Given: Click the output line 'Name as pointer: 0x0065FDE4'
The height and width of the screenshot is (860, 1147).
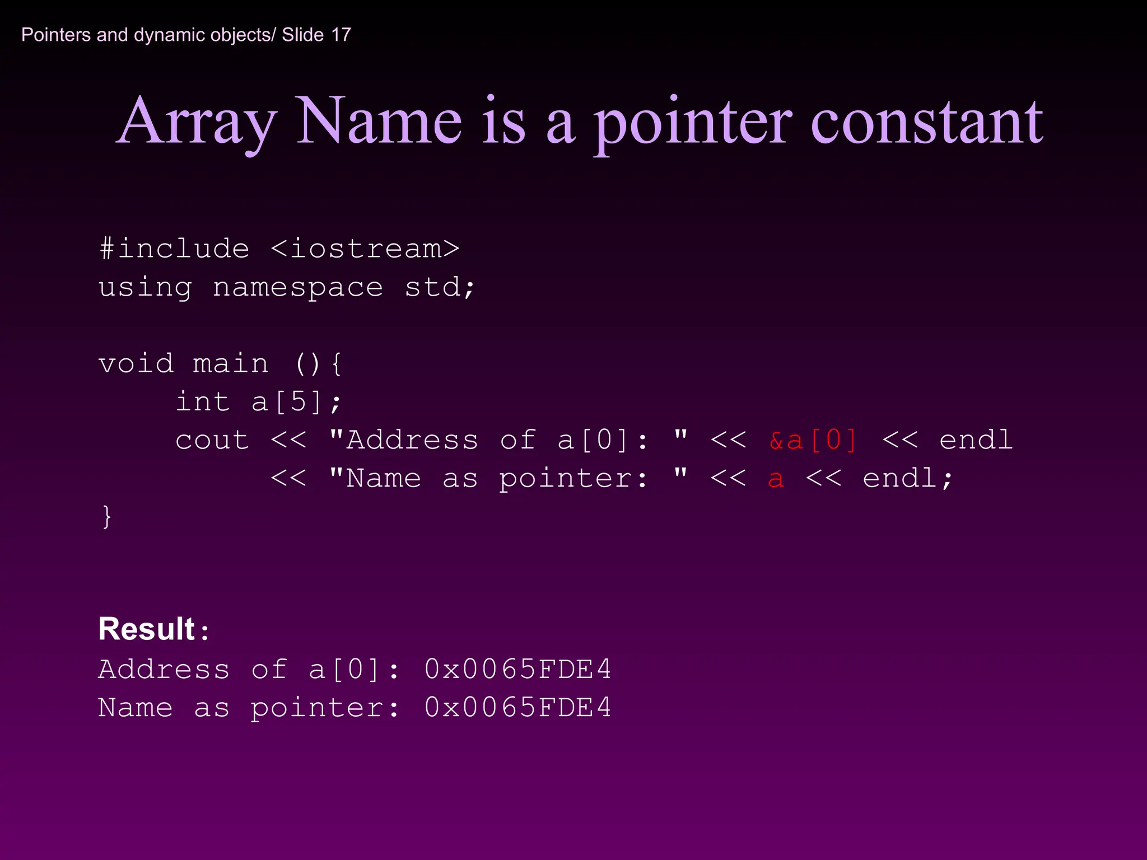Looking at the screenshot, I should pyautogui.click(x=355, y=708).
